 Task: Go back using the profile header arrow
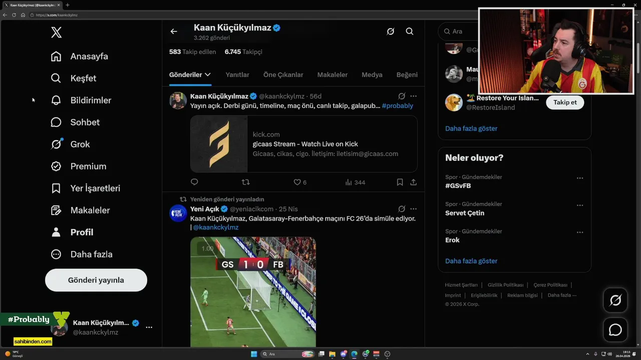point(174,31)
